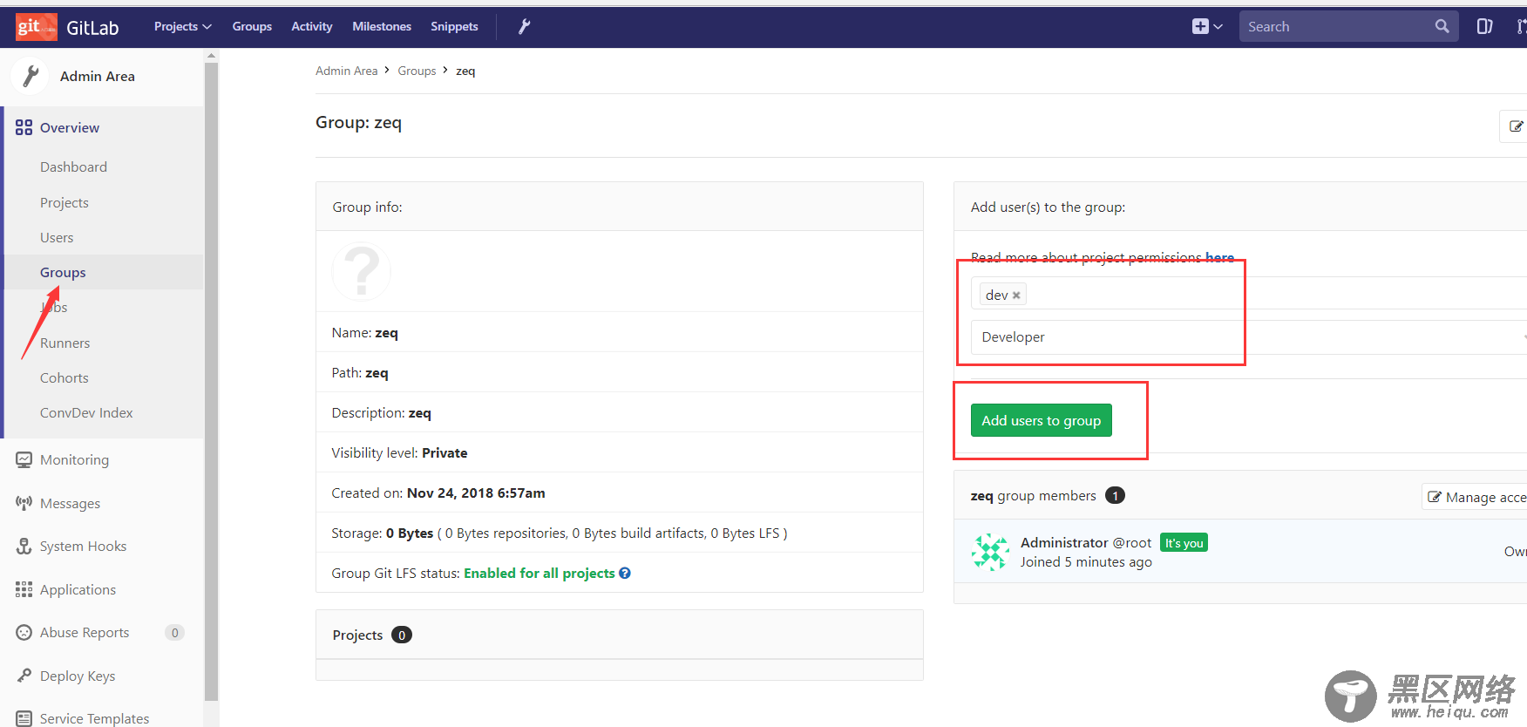Click the Manage access button
This screenshot has width=1527, height=727.
(1475, 497)
